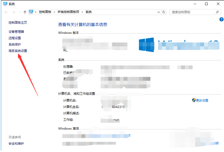Expand chevron before 控制面板 breadcrumb
Screen dimensions: 224x152
[36, 12]
